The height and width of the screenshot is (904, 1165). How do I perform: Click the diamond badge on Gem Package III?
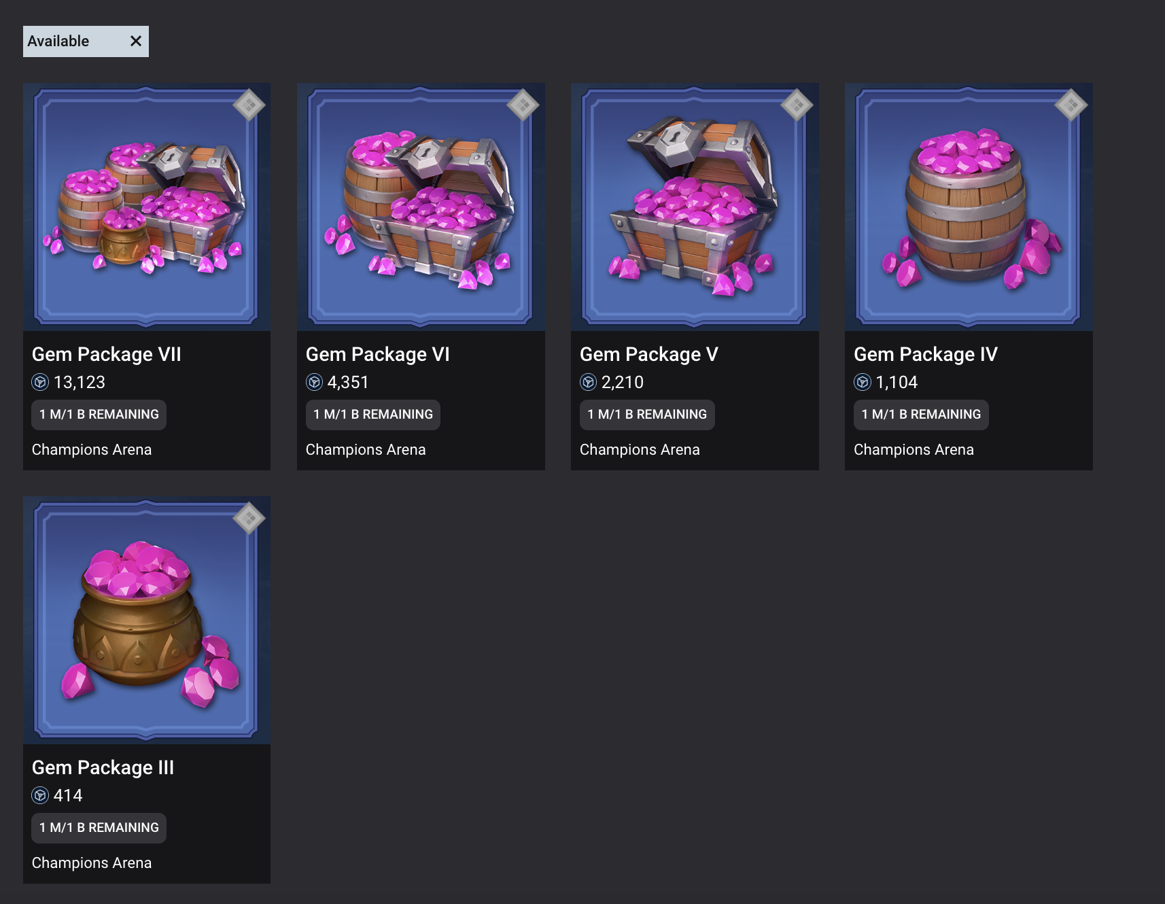[x=249, y=518]
